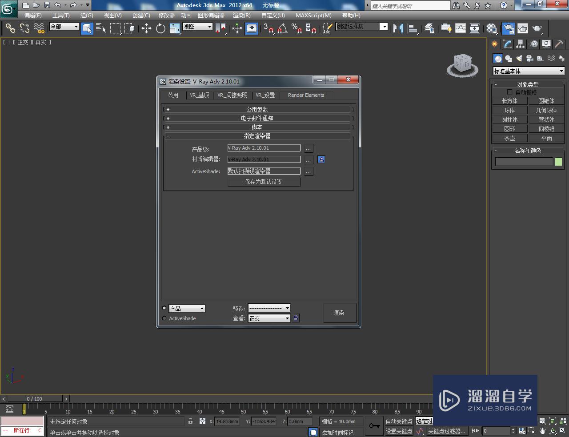This screenshot has height=437, width=569.
Task: Click the Pan View hand icon
Action: (x=542, y=431)
